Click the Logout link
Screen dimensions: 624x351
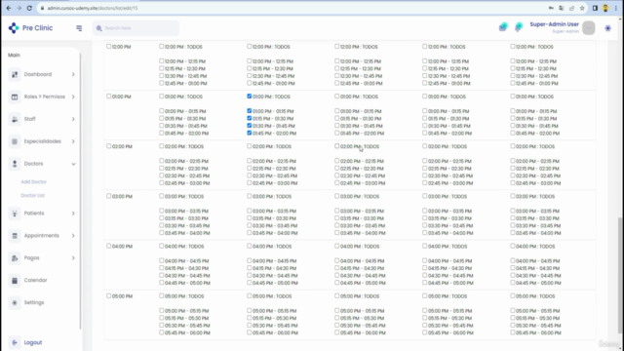(x=33, y=342)
